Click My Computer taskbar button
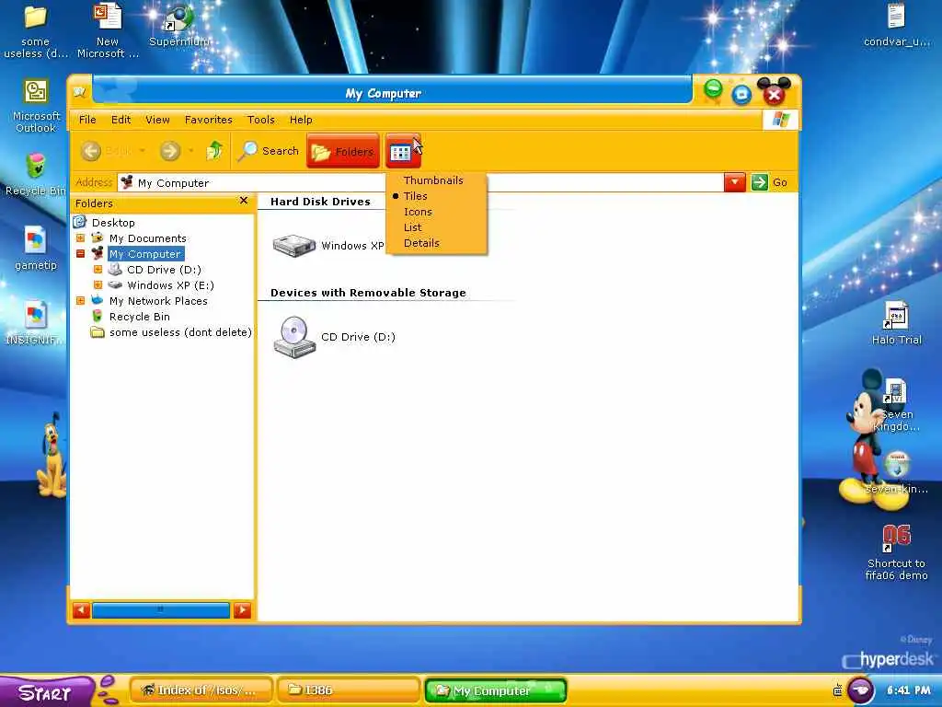Screen dimensions: 942x707 [496, 690]
